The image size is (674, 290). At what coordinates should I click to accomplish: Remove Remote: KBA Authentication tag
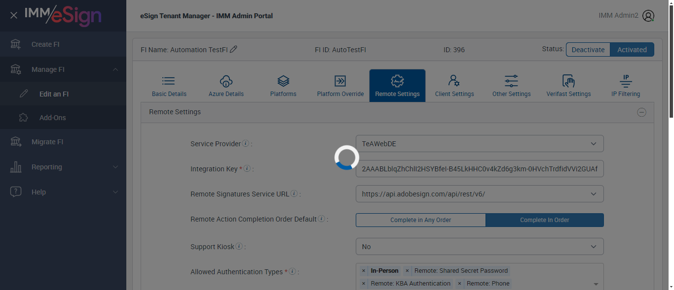[x=364, y=284]
